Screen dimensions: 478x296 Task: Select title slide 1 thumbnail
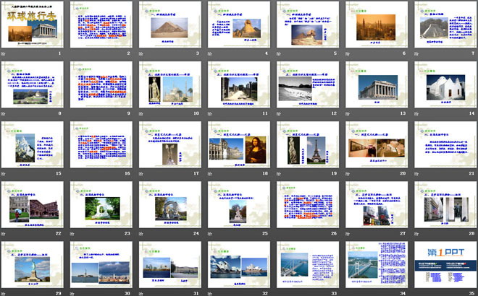(33, 25)
